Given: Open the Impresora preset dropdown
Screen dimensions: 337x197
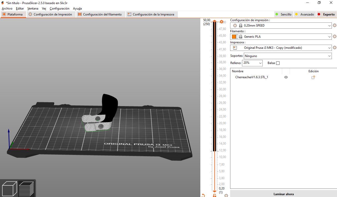Looking at the screenshot, I should pos(281,48).
